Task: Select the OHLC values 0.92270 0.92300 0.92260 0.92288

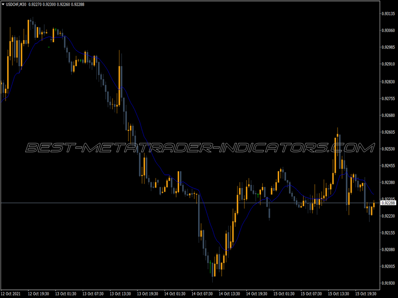Action: coord(56,4)
